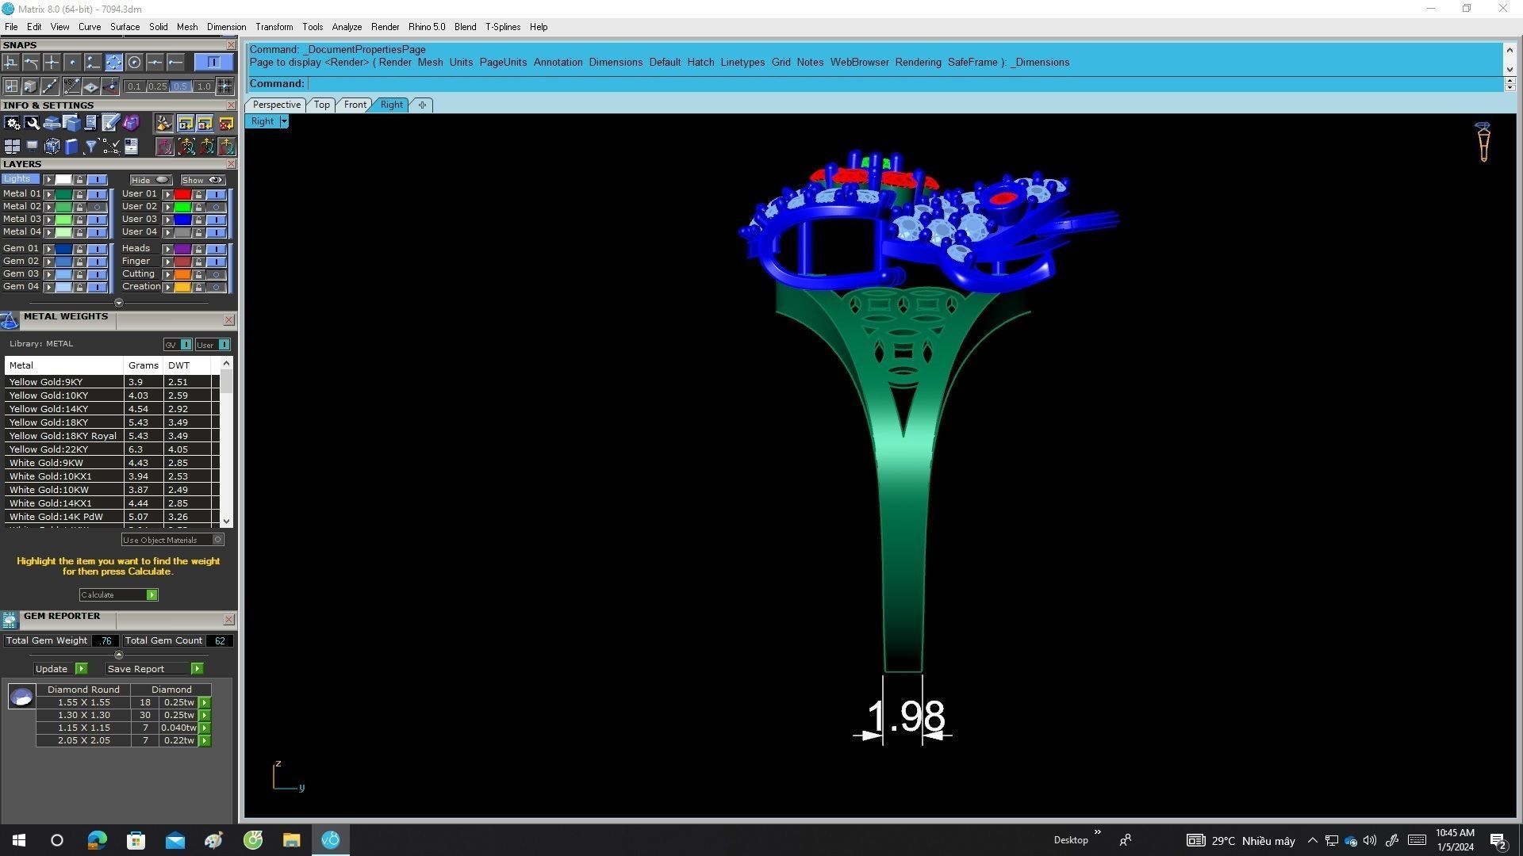Click the gem icon in the Gem Reporter list
This screenshot has width=1523, height=856.
(x=21, y=697)
